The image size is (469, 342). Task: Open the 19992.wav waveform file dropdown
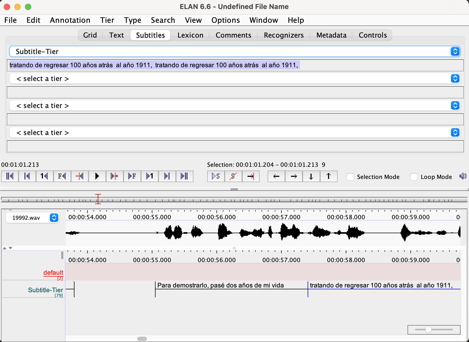pyautogui.click(x=54, y=218)
